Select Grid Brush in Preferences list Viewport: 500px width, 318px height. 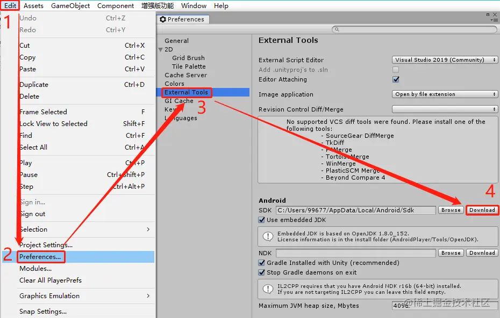tap(189, 58)
